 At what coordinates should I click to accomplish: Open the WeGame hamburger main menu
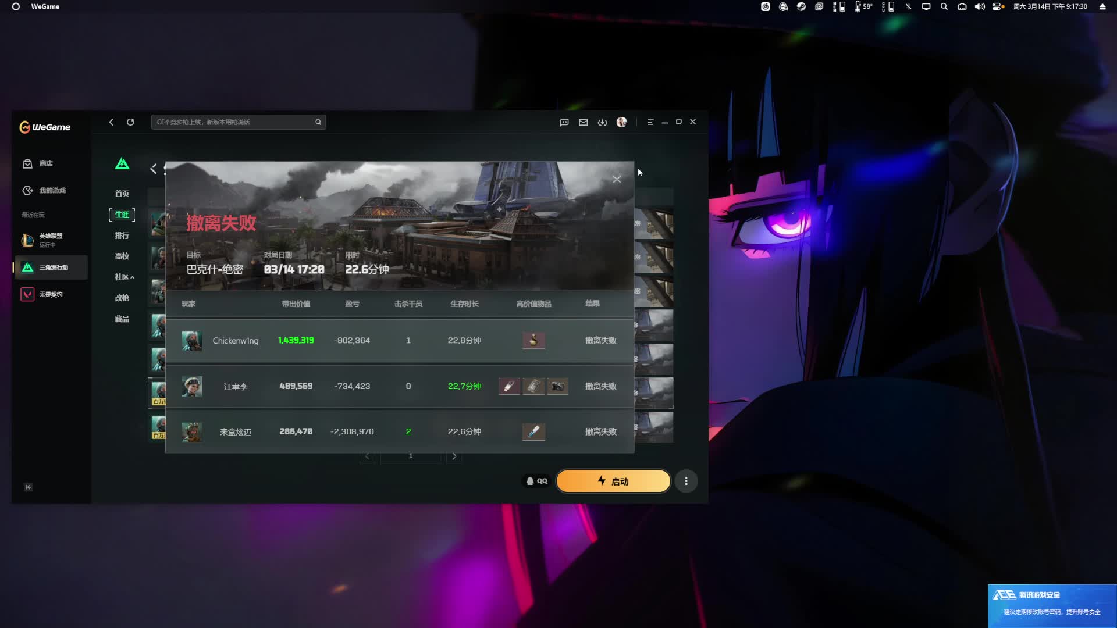click(x=650, y=122)
